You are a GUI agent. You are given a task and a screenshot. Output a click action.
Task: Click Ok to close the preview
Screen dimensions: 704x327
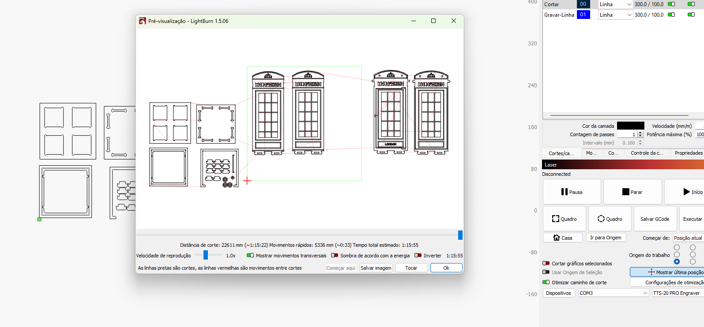(446, 268)
